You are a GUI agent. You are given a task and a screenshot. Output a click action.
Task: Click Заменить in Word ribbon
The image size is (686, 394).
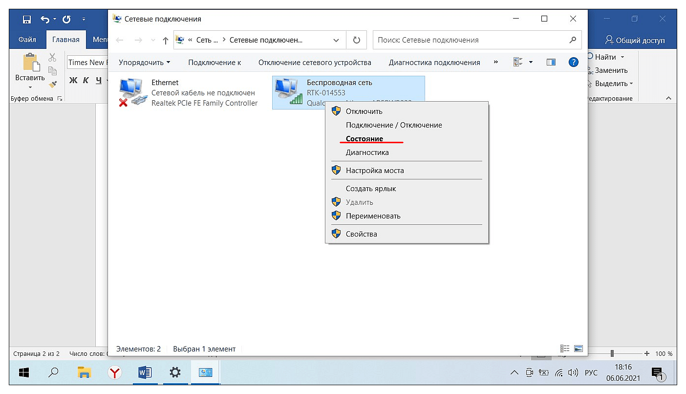tap(611, 70)
